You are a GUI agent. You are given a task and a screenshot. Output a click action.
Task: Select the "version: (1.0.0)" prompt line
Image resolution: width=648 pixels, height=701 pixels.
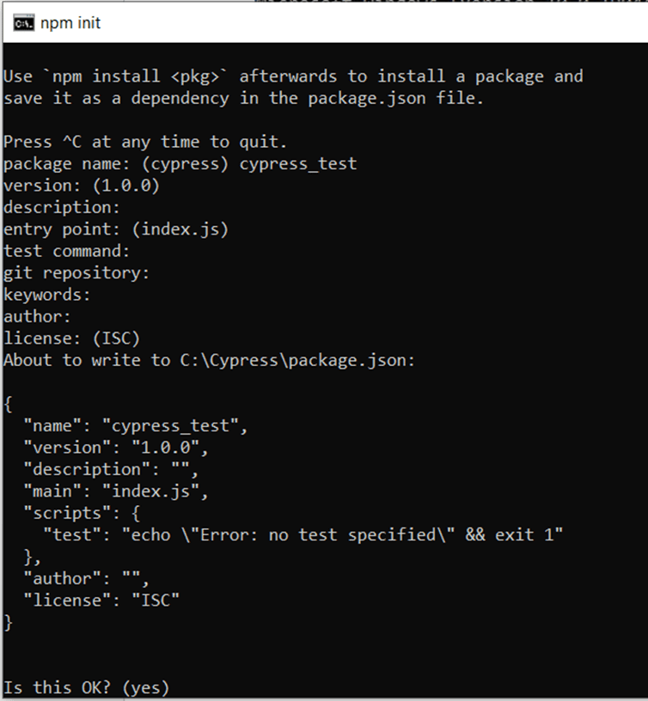pyautogui.click(x=82, y=186)
